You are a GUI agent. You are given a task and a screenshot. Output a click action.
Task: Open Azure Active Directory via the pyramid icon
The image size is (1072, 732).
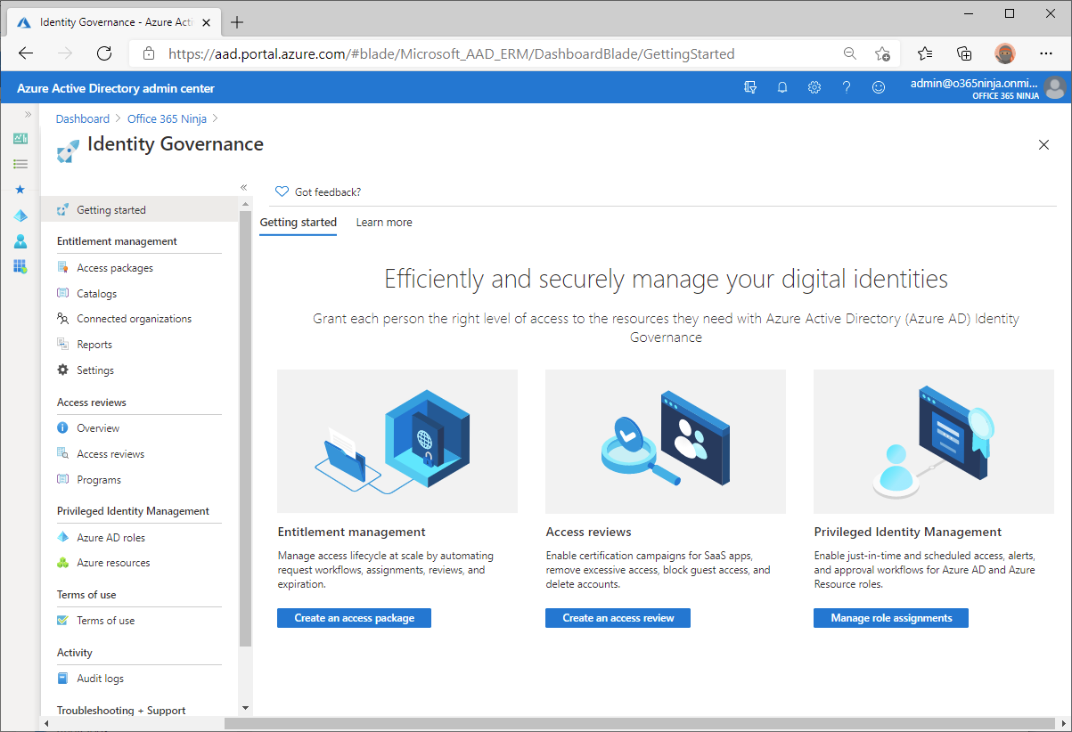[20, 215]
